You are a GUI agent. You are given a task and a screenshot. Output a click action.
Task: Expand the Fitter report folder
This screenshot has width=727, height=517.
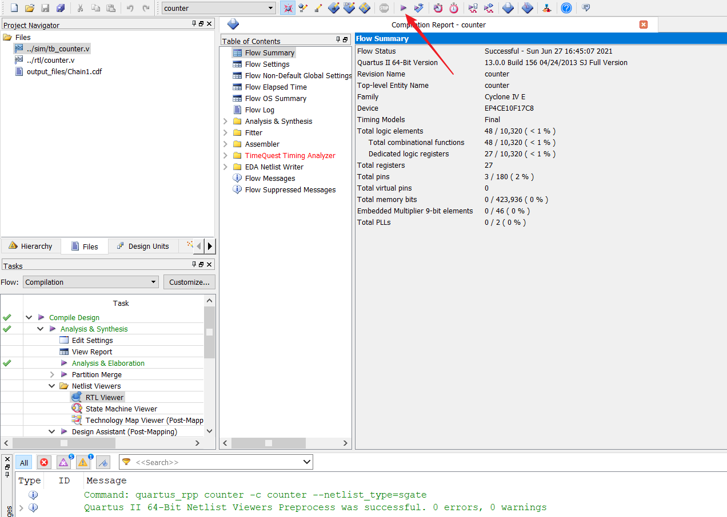(x=225, y=132)
